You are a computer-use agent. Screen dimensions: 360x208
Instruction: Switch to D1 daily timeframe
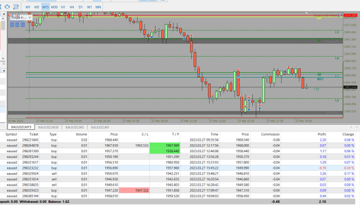point(81,7)
